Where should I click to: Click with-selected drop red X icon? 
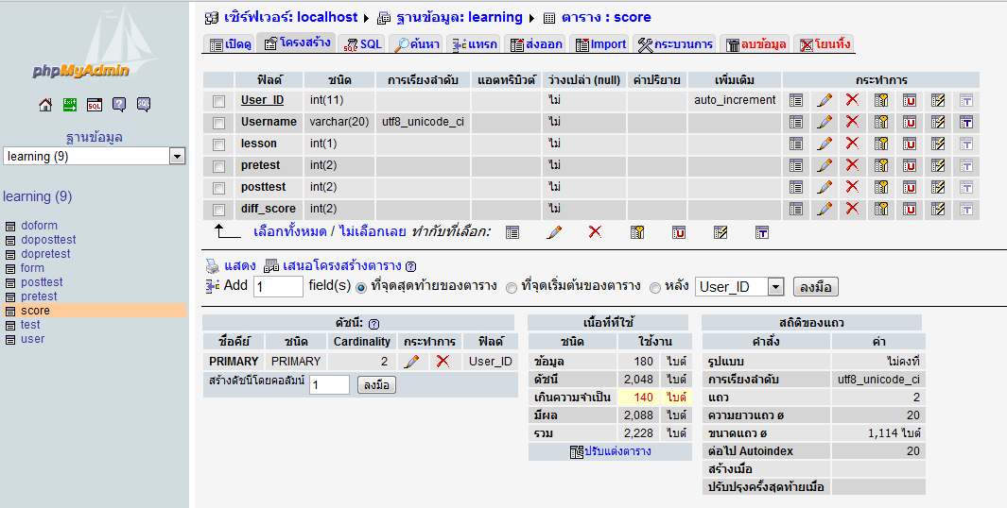click(596, 232)
